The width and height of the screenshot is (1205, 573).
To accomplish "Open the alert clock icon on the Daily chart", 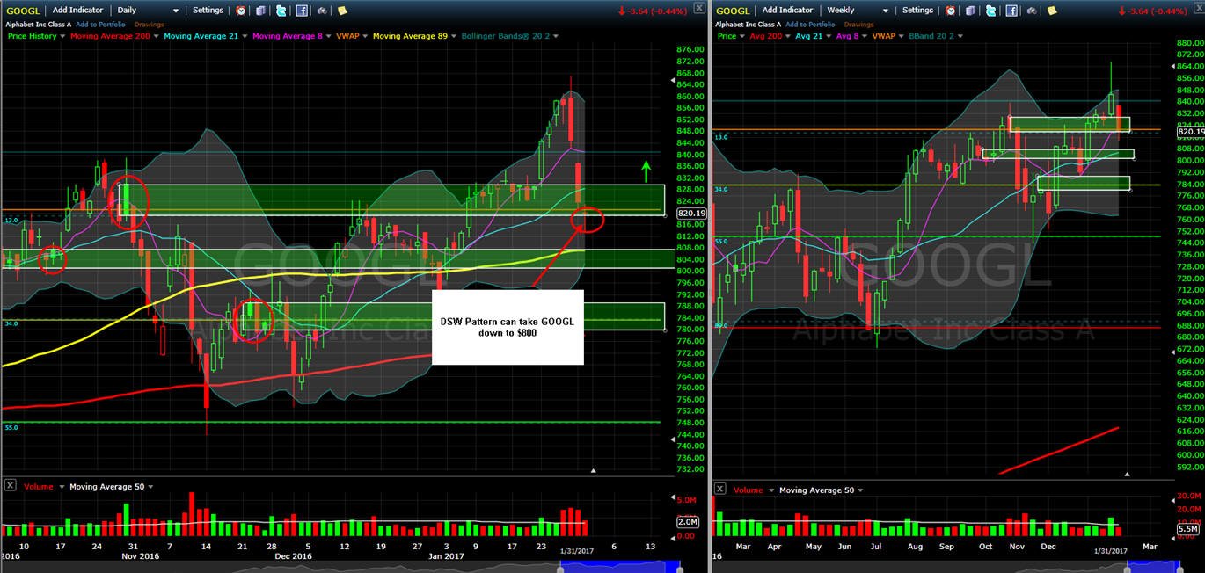I will pos(242,11).
